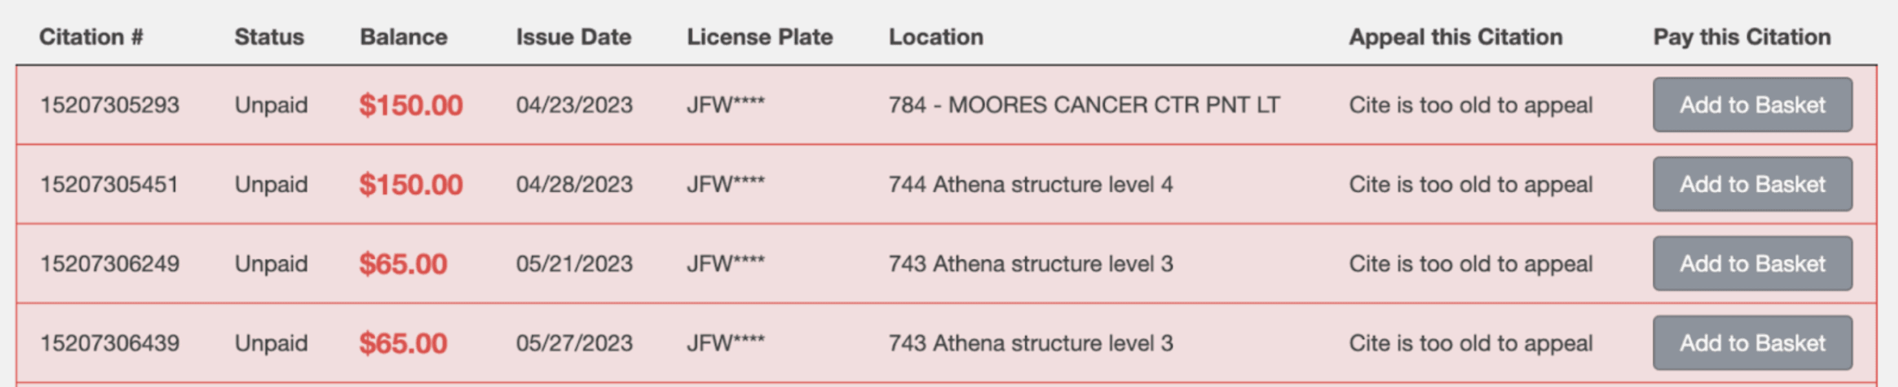The width and height of the screenshot is (1898, 387).
Task: Click the $65.00 balance dated 05/21/2023
Action: (x=403, y=264)
